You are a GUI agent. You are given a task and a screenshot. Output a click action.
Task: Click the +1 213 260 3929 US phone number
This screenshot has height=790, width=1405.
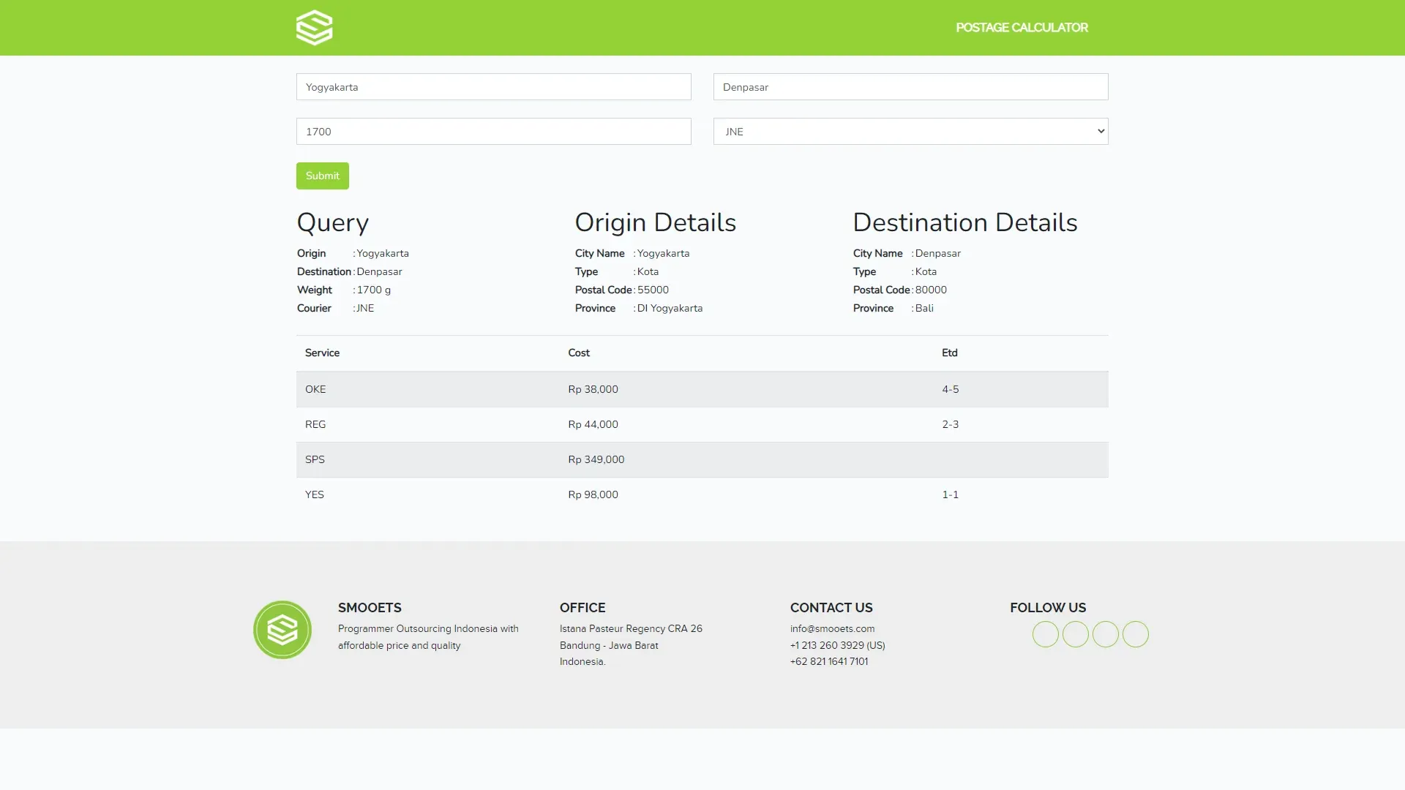837,646
